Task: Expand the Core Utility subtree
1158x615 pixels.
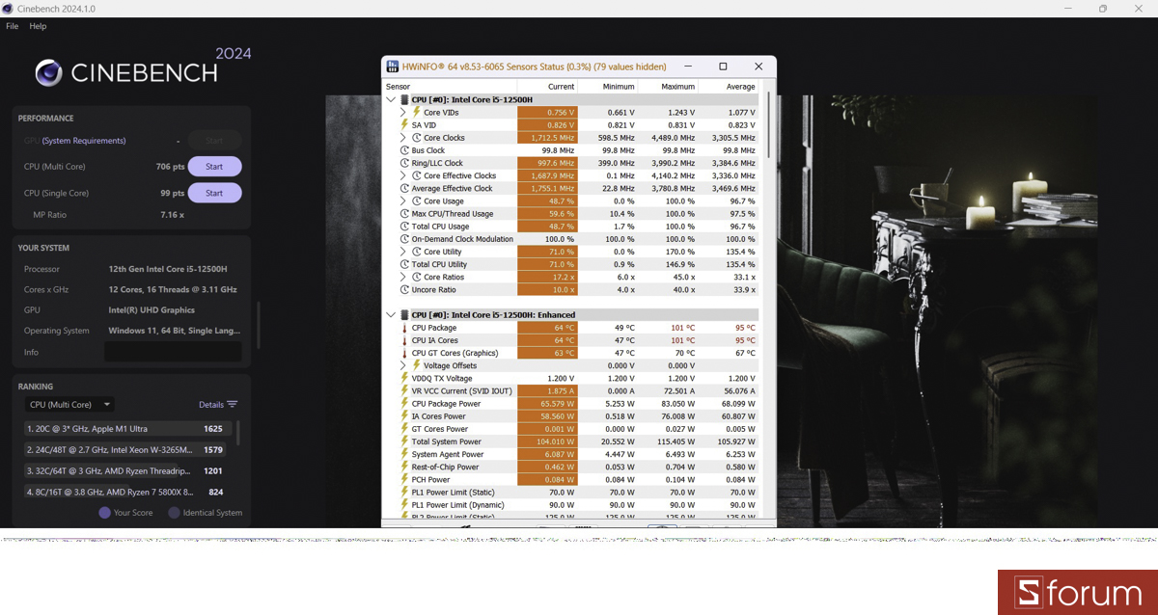Action: coord(403,252)
